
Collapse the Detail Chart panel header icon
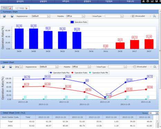tap(2, 62)
